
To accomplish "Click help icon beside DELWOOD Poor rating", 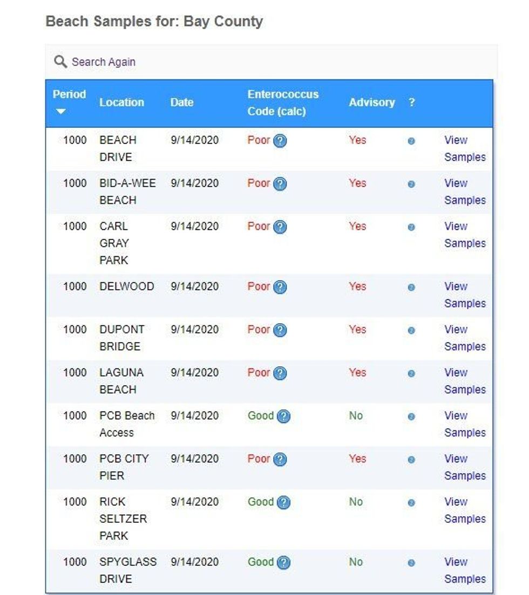I will point(280,288).
